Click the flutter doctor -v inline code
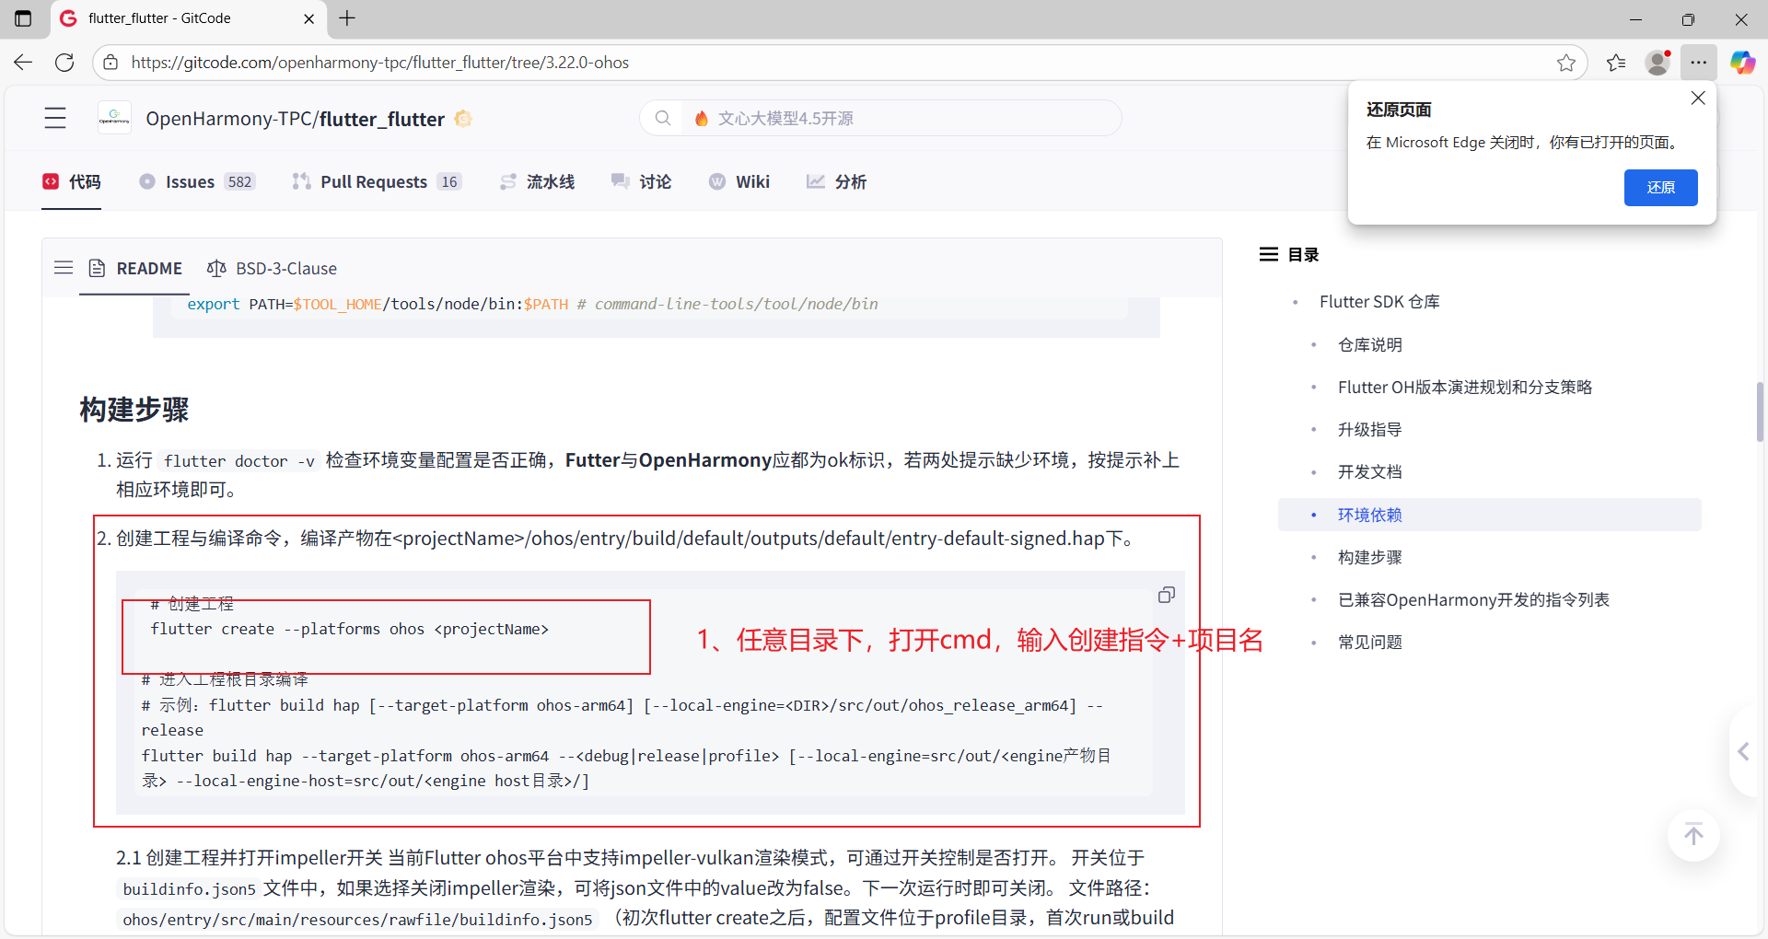 tap(239, 461)
